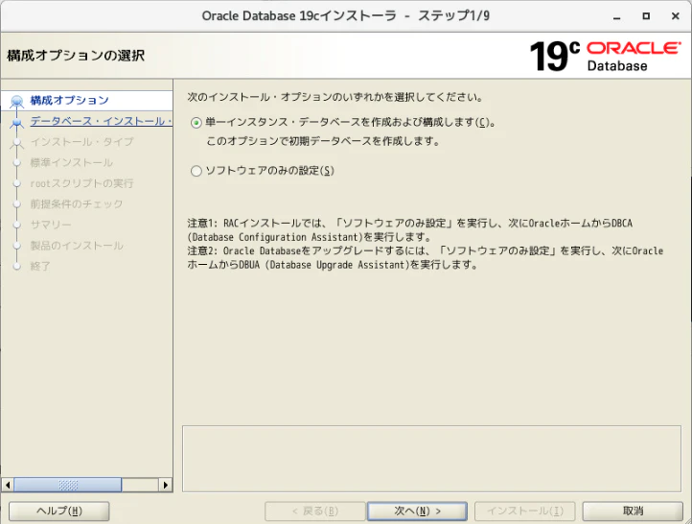Click the empty message box area at bottom

click(431, 459)
